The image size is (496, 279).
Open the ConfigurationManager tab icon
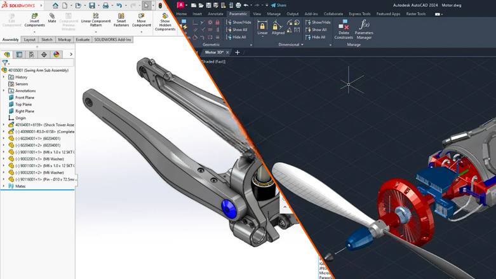[x=32, y=55]
